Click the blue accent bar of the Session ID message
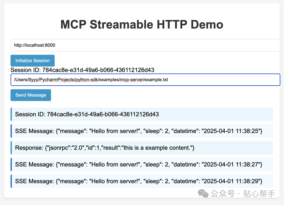This screenshot has height=205, width=284. 11,114
